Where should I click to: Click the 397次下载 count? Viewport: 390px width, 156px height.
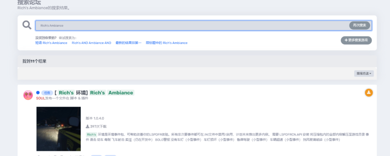[96, 126]
